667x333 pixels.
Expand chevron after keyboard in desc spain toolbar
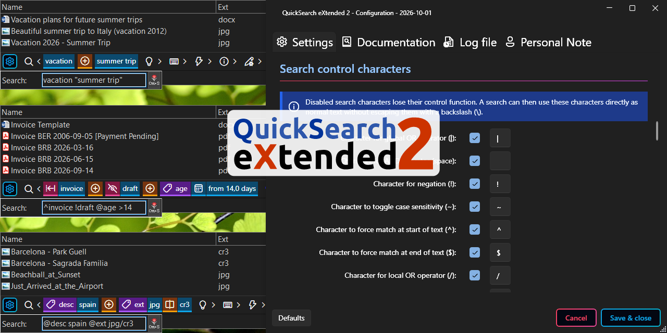239,305
